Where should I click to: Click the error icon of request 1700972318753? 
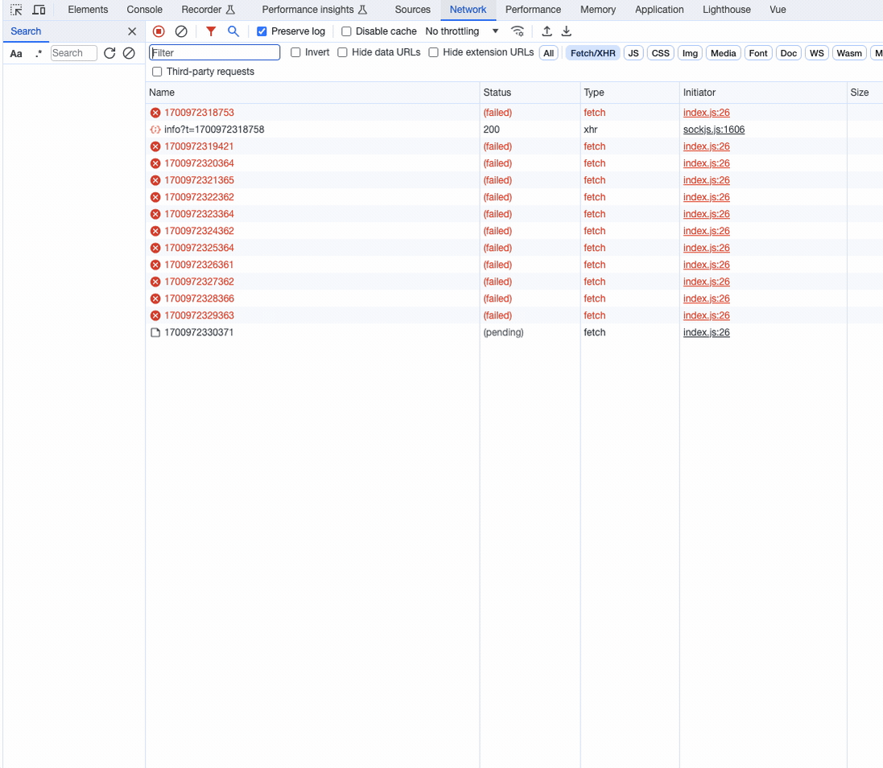(155, 113)
